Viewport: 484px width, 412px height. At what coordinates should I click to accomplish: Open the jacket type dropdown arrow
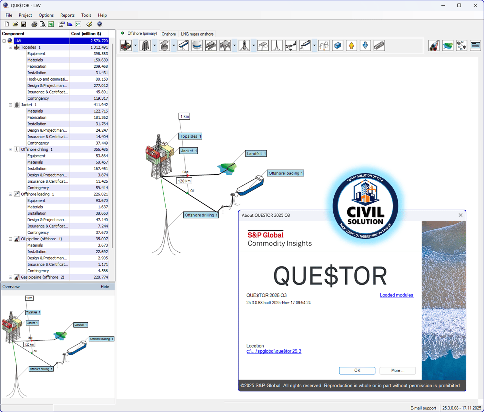coord(154,45)
